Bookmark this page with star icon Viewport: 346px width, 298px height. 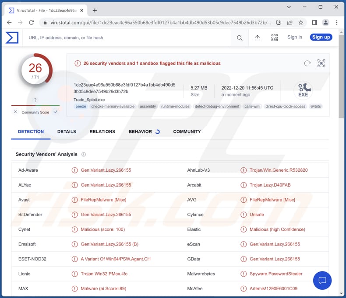[301, 22]
